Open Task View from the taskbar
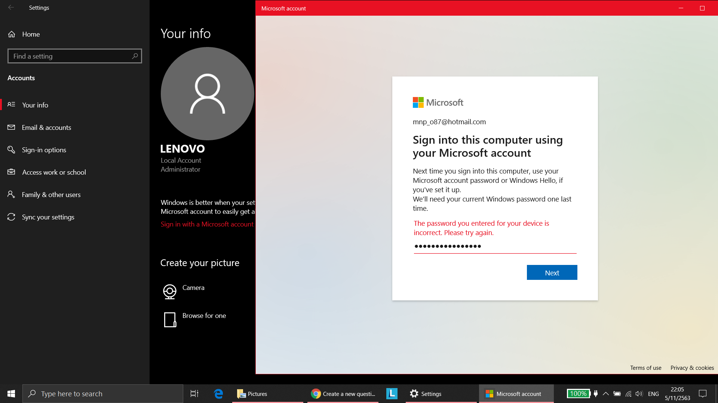Image resolution: width=718 pixels, height=403 pixels. tap(194, 393)
